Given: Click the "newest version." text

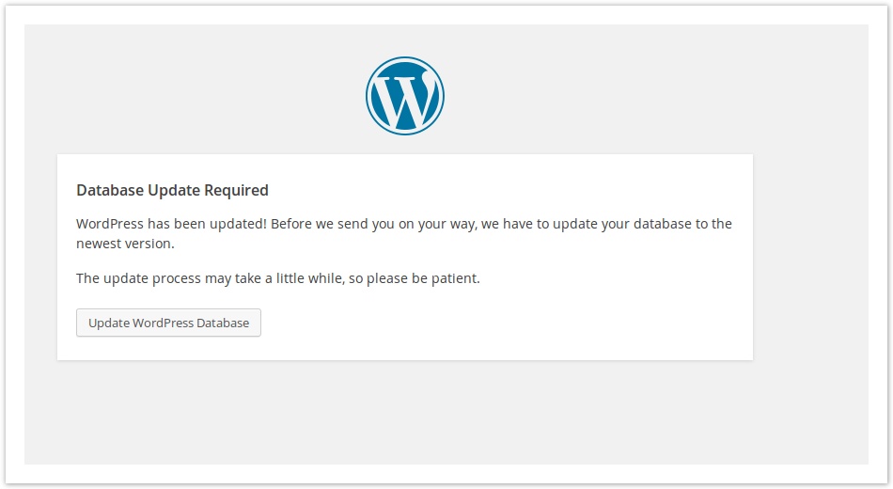Looking at the screenshot, I should click(x=125, y=243).
